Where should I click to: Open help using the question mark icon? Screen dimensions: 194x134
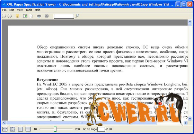click(x=47, y=16)
